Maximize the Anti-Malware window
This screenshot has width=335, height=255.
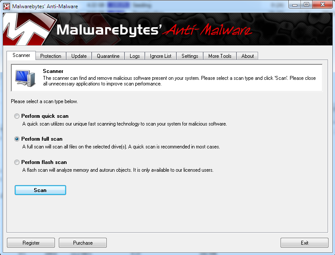pyautogui.click(x=306, y=4)
